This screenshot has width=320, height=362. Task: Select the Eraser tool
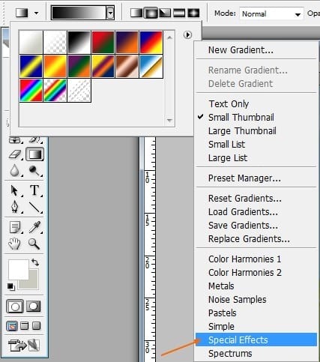pos(15,154)
